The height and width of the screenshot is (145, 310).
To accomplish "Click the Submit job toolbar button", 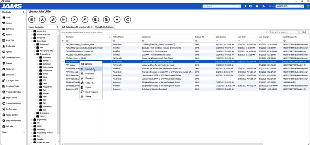I will 64,19.
